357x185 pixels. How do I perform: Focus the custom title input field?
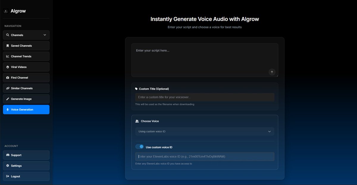(x=205, y=97)
